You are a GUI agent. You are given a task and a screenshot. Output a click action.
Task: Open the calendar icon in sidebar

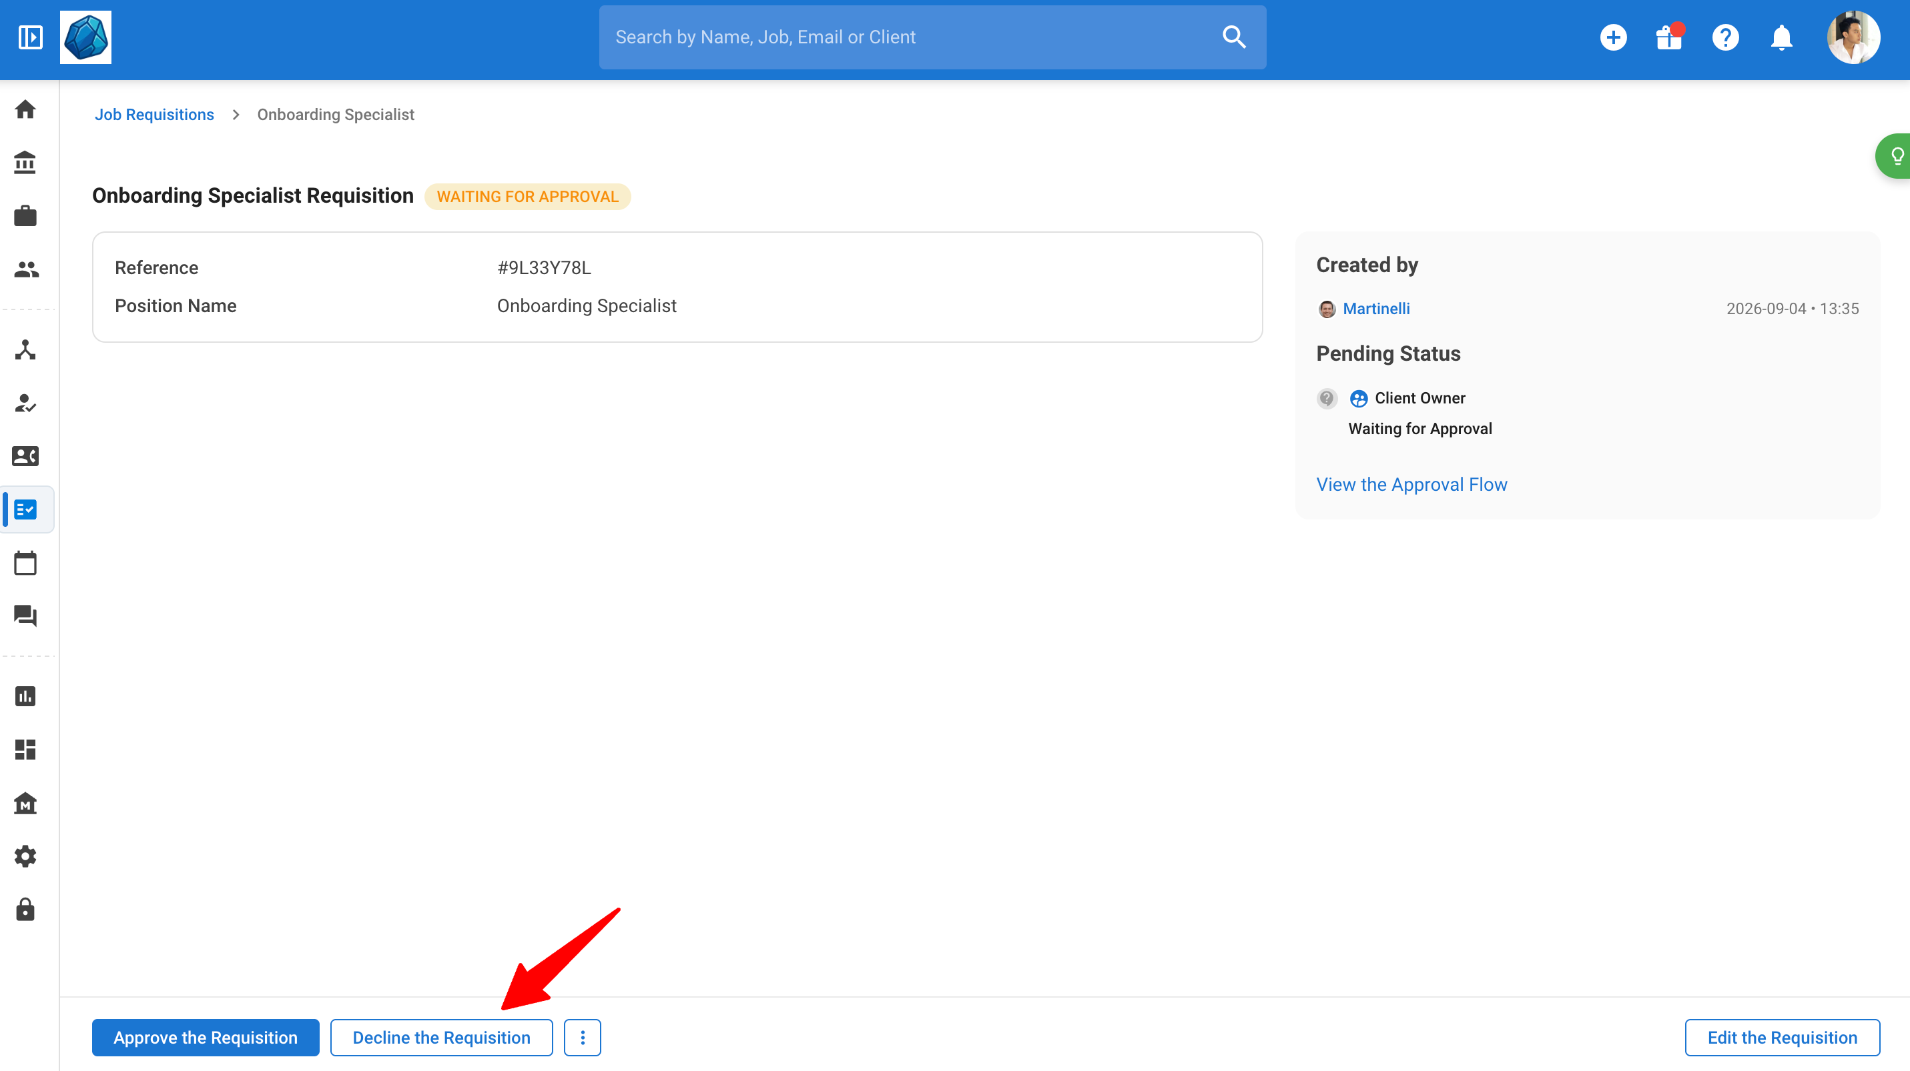click(x=25, y=563)
